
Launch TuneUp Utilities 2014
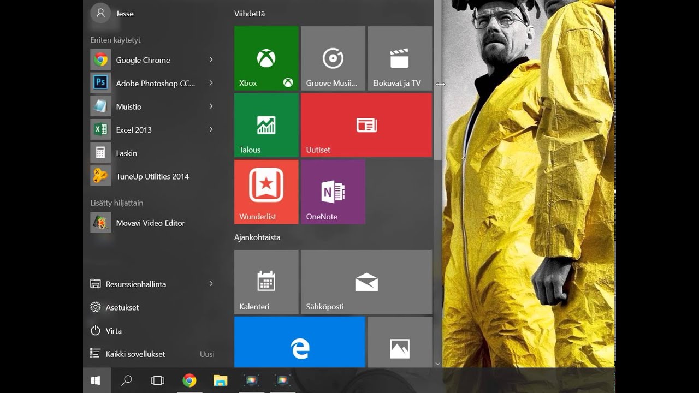(x=153, y=176)
